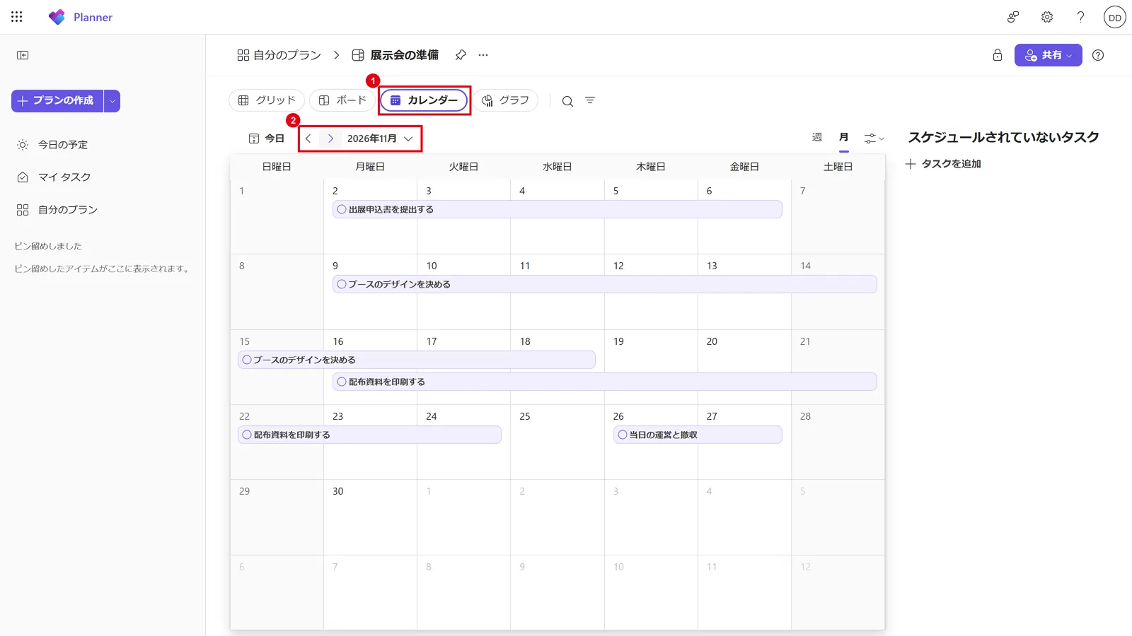Collapse the left navigation pane

point(23,55)
